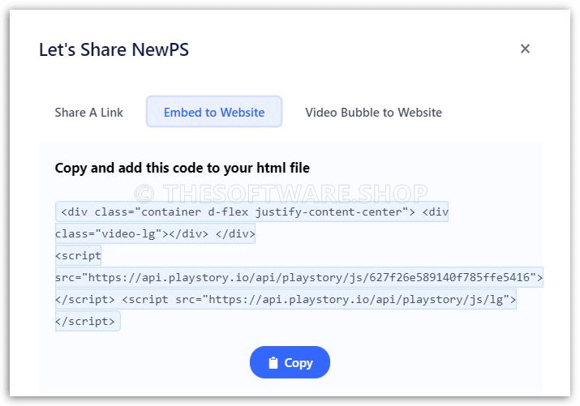The image size is (580, 406).
Task: Click the code line with playstory/js/lg script
Action: (286, 299)
